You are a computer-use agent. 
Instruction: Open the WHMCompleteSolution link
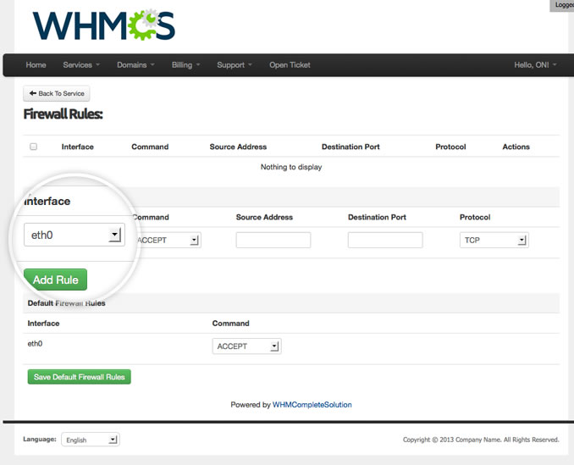(x=312, y=405)
